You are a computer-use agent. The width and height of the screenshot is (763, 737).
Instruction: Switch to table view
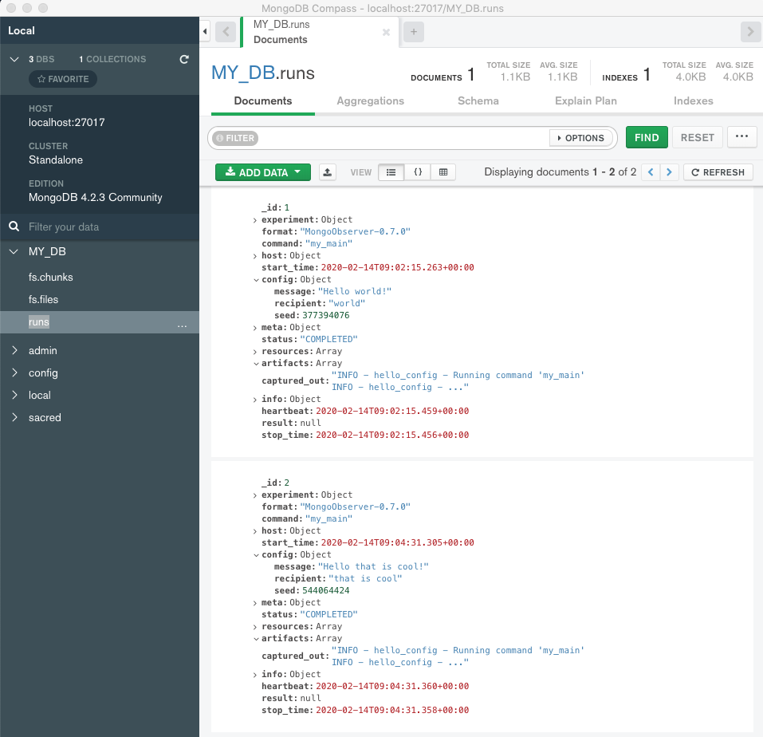(443, 172)
